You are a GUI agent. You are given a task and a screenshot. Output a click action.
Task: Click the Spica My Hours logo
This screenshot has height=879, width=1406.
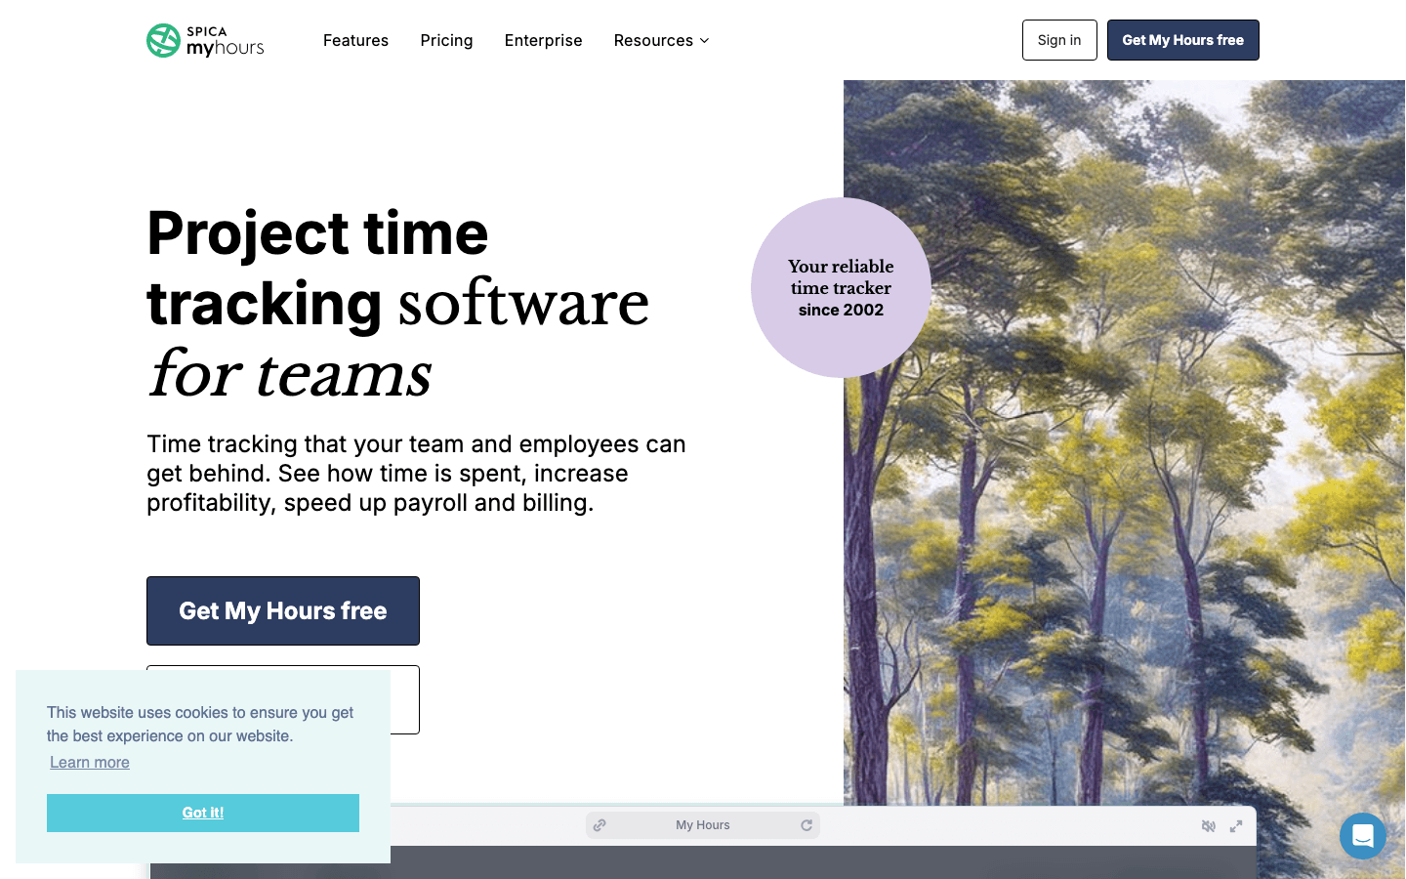[205, 40]
